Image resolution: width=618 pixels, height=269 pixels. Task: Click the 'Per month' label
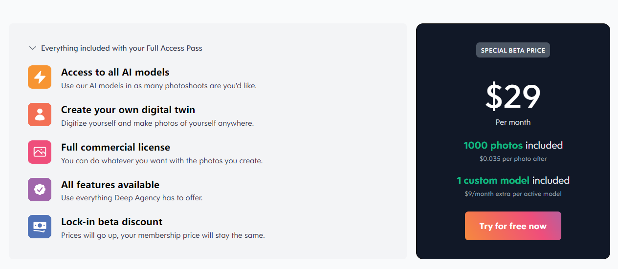coord(513,122)
